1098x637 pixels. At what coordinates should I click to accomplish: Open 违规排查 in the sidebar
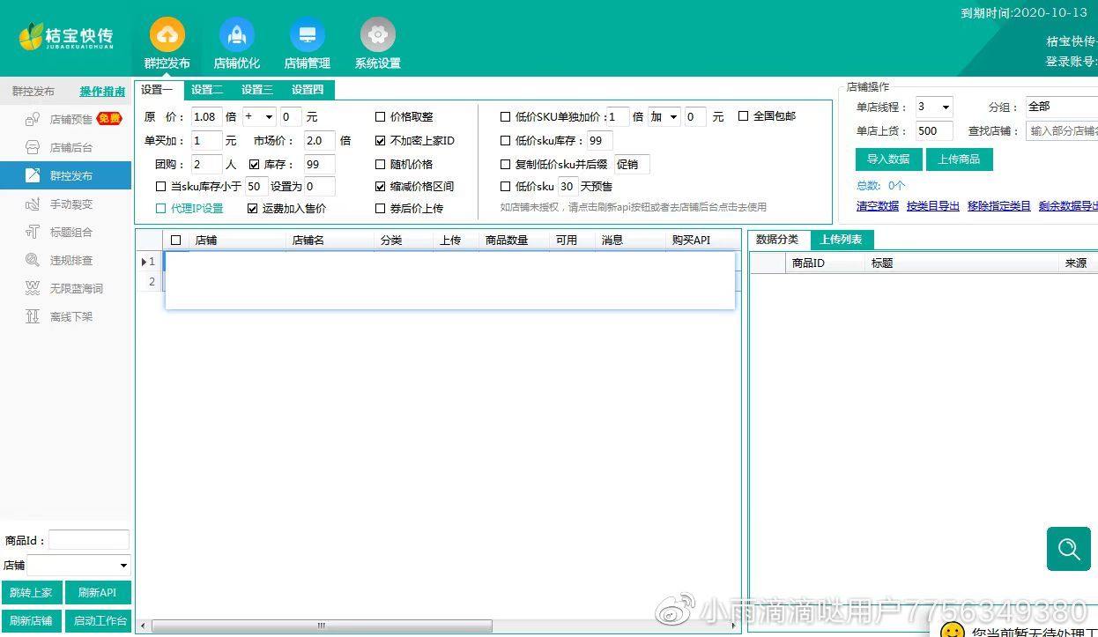tap(70, 261)
